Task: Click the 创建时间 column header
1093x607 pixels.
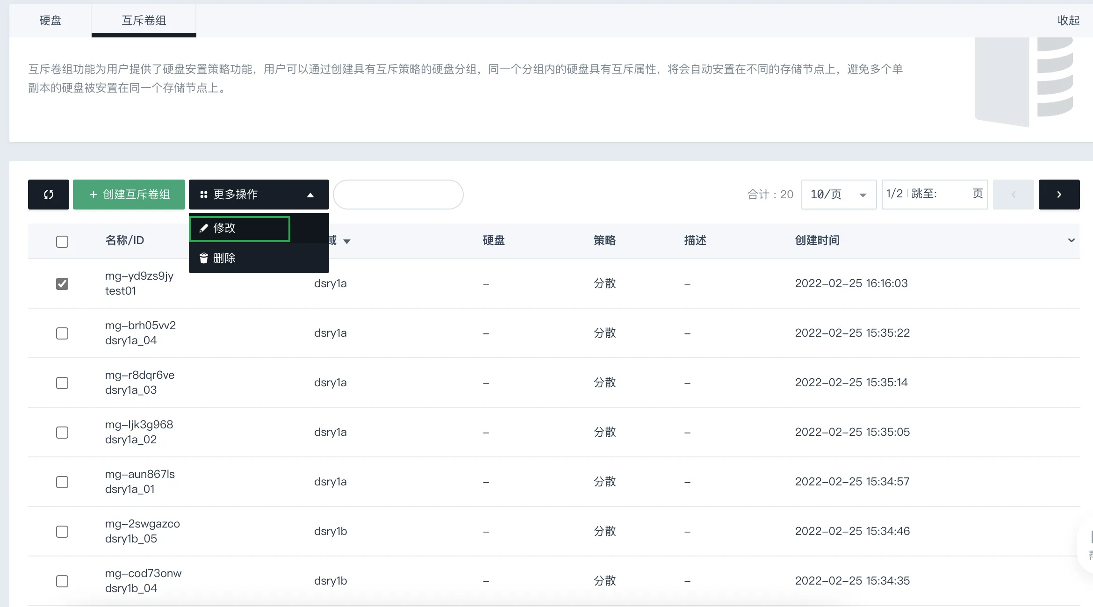Action: click(817, 240)
